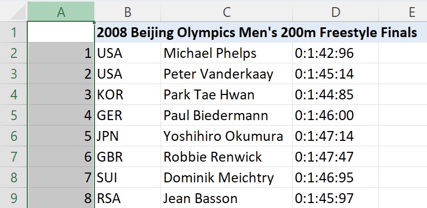Select row 1 header
The height and width of the screenshot is (208, 427).
point(14,32)
